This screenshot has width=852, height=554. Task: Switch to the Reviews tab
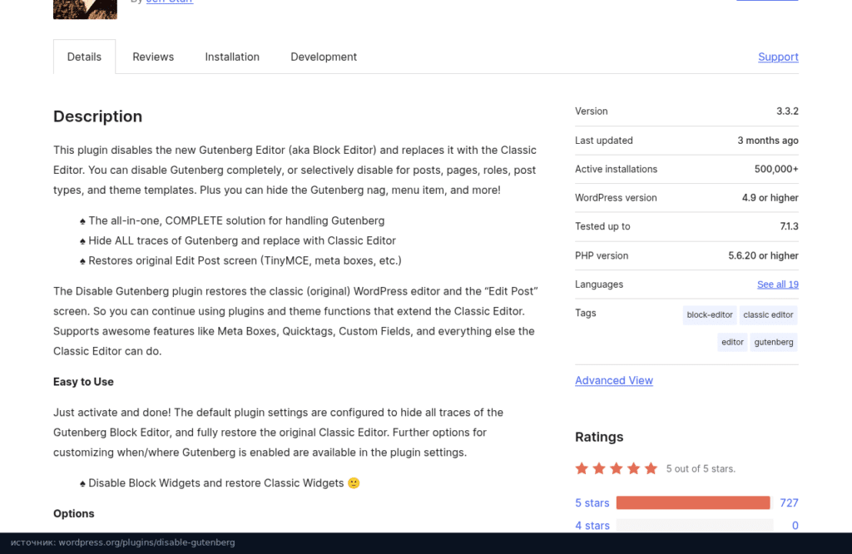point(153,57)
